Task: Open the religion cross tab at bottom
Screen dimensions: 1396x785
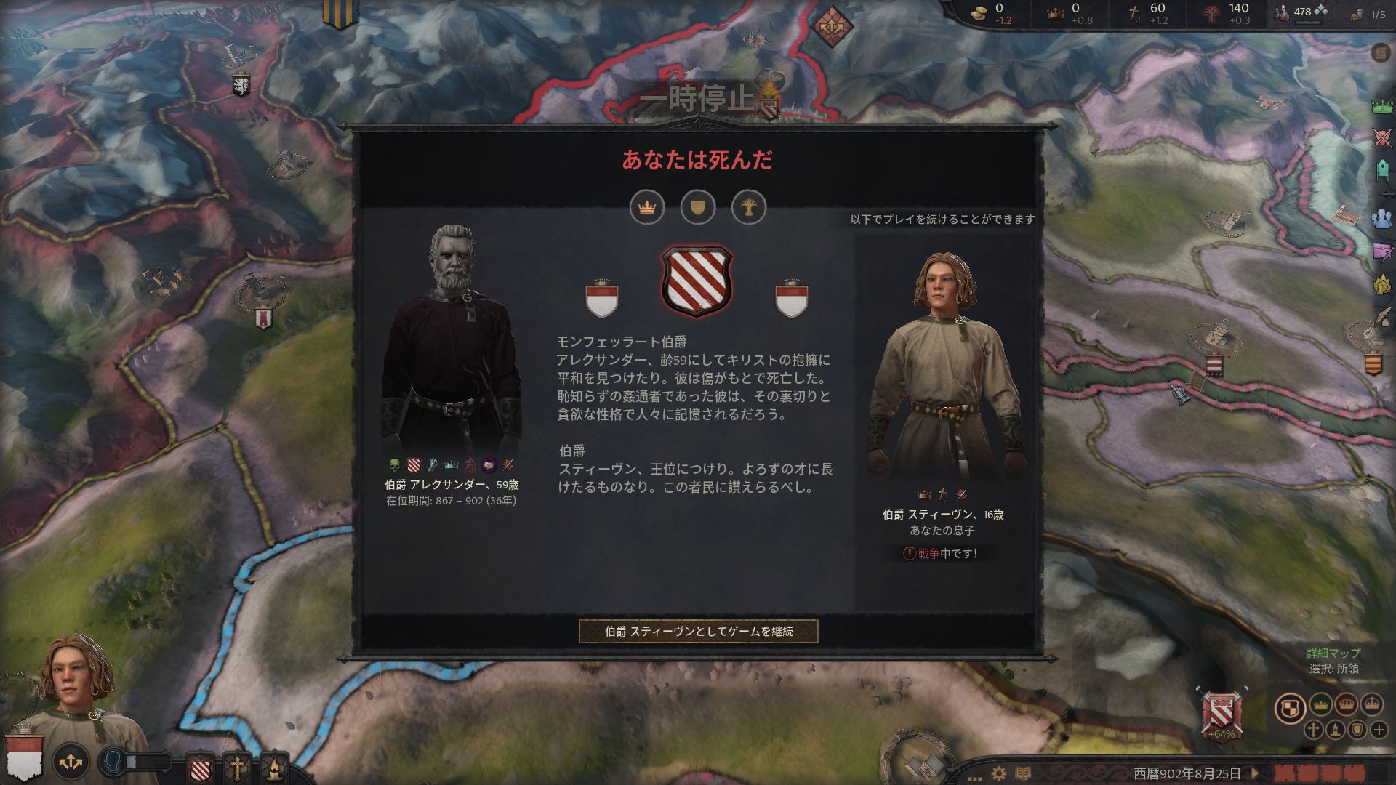Action: 237,768
